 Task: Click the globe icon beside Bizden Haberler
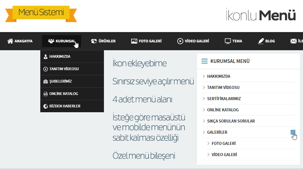[x=45, y=106]
